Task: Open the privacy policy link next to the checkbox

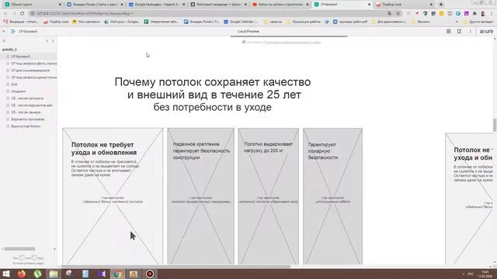Action: click(292, 42)
